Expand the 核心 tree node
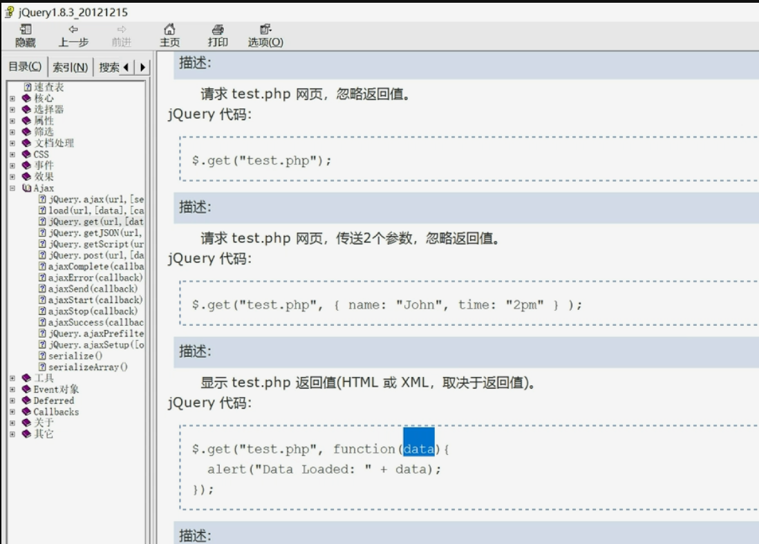Screen dimensions: 759x544 12,98
